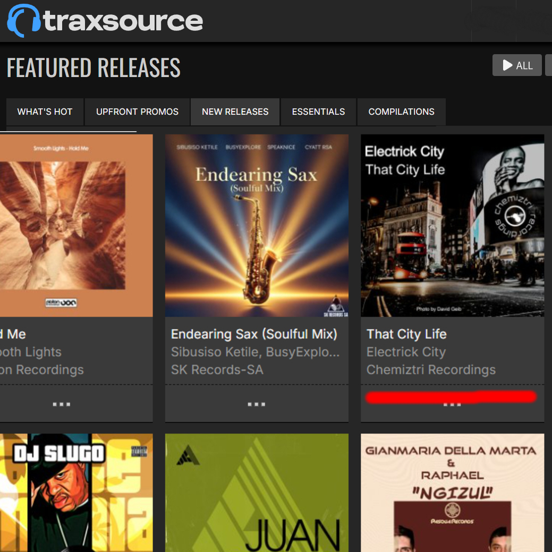Image resolution: width=552 pixels, height=552 pixels.
Task: Open the Chemiztri Recordings label link
Action: pyautogui.click(x=431, y=370)
